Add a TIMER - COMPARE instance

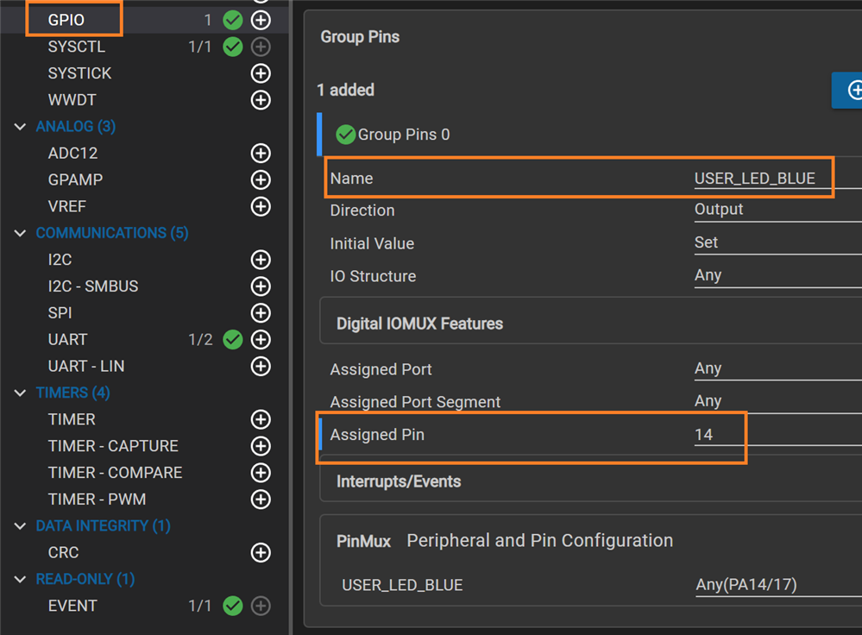click(261, 473)
